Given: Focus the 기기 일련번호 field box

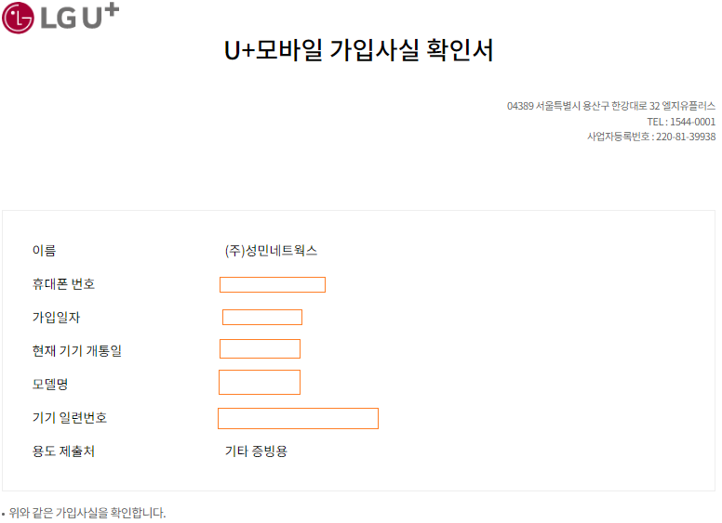Looking at the screenshot, I should pos(298,418).
